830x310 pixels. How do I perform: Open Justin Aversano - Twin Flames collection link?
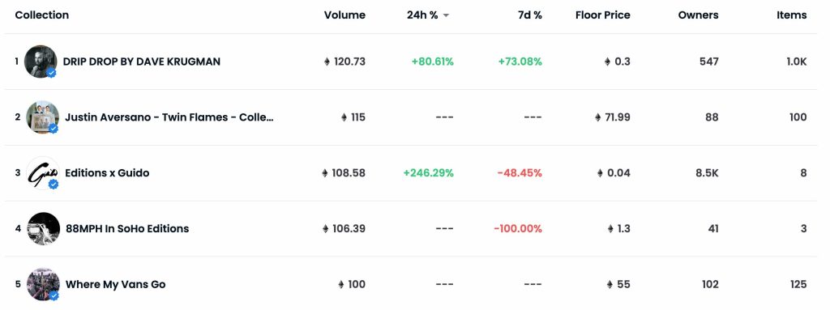tap(169, 117)
